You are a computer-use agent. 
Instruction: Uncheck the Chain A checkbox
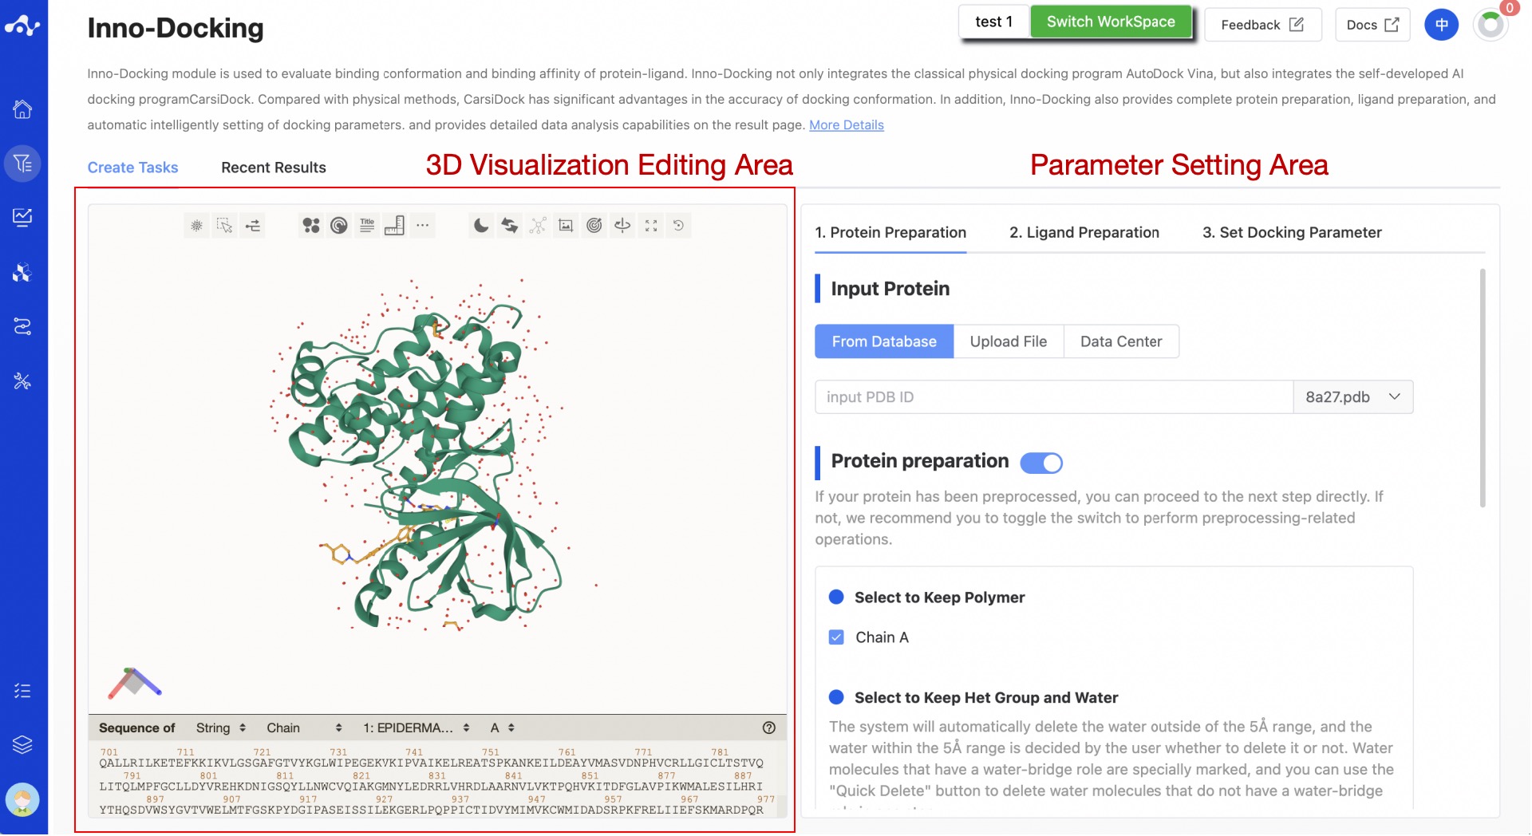[836, 638]
